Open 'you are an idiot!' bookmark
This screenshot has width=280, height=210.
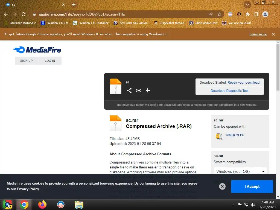(237, 23)
